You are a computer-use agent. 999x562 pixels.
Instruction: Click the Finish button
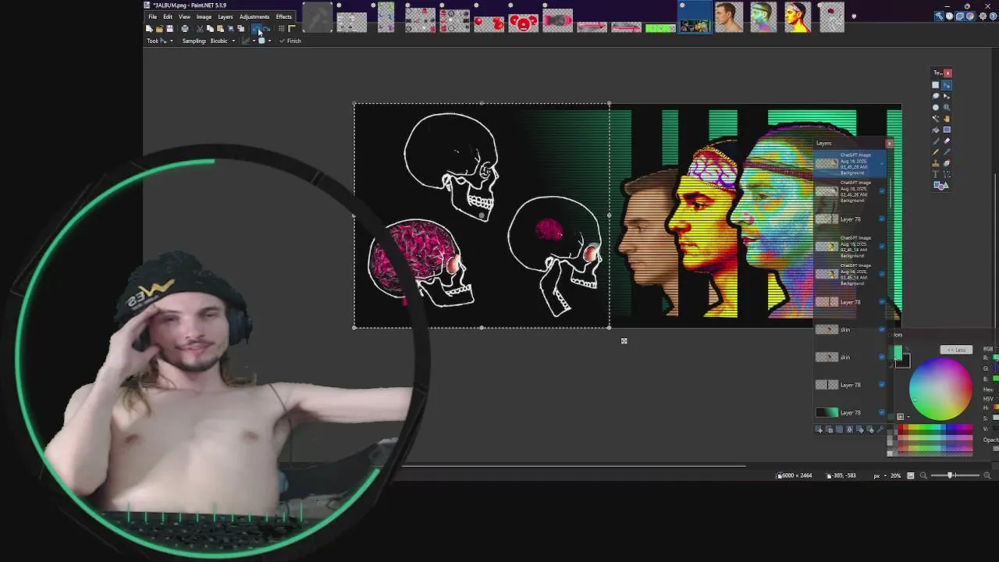pos(290,41)
